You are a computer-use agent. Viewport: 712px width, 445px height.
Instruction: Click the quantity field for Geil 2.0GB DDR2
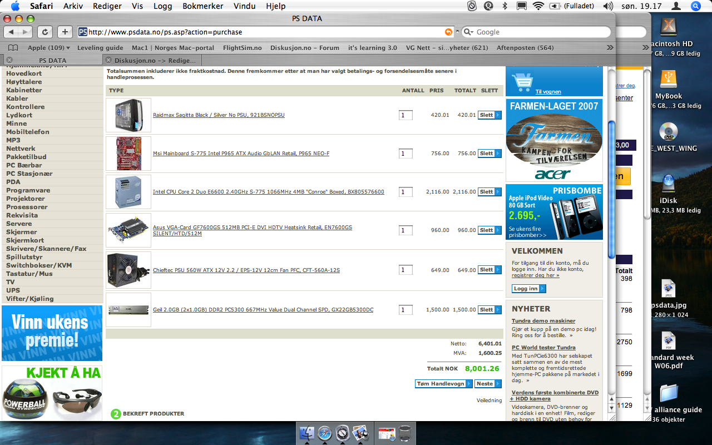[406, 310]
